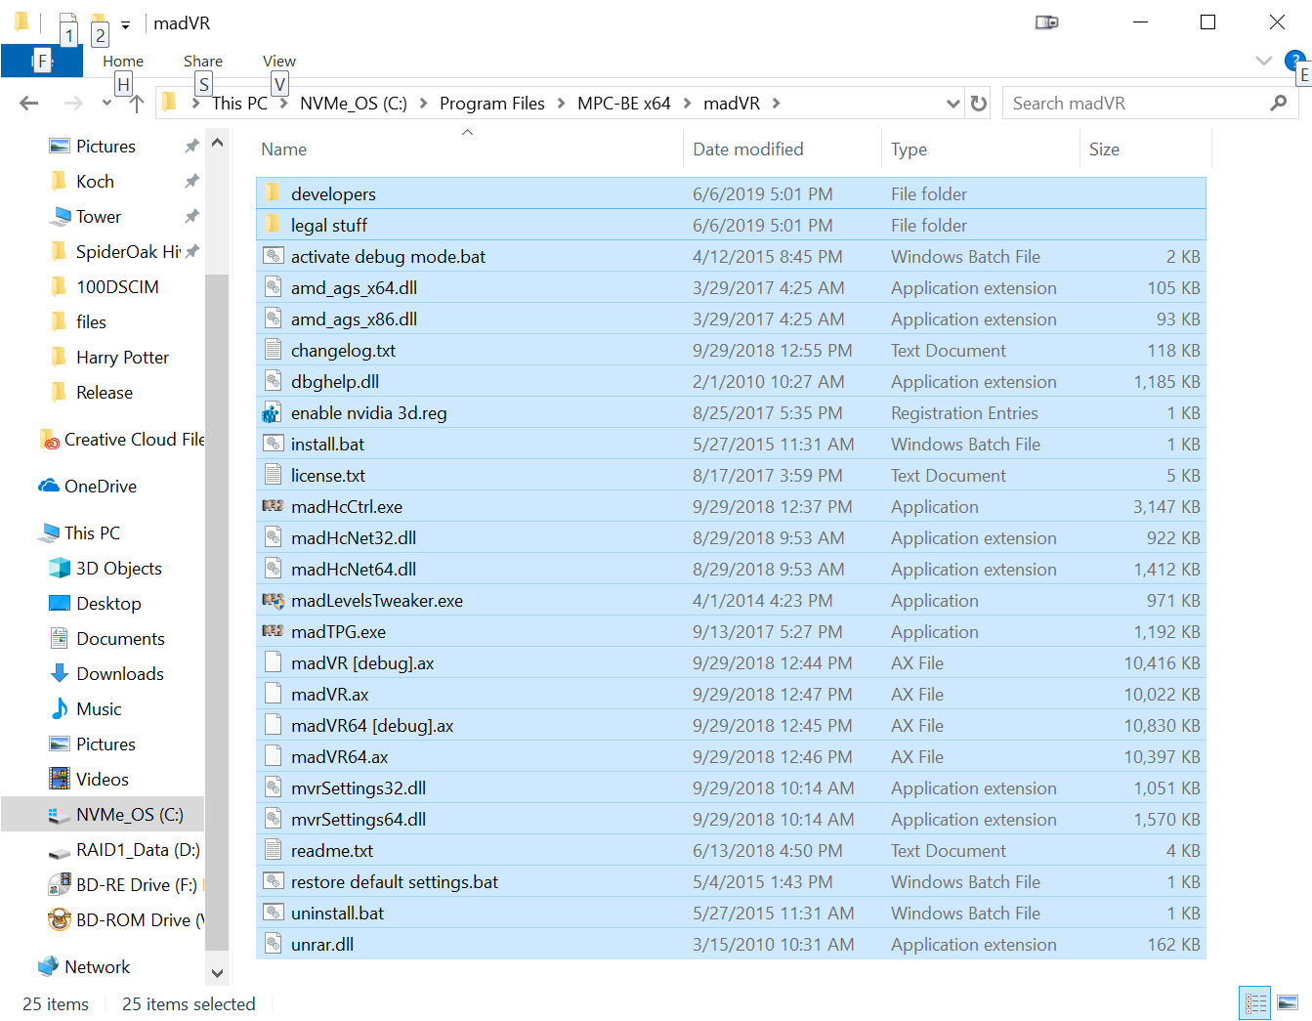Click the madHcCtrl.exe application icon
This screenshot has height=1021, width=1312.
point(273,506)
